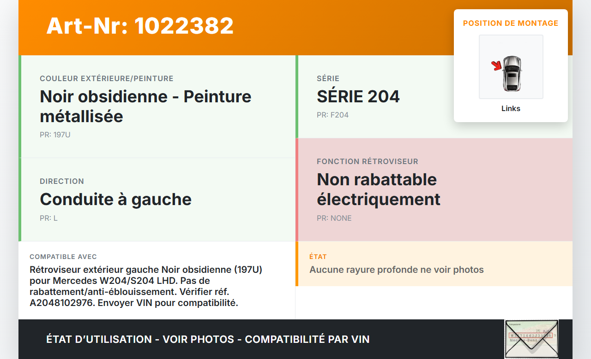Image resolution: width=591 pixels, height=359 pixels.
Task: Click 'Aucune rayure profonde ne voir photos'
Action: tap(396, 270)
